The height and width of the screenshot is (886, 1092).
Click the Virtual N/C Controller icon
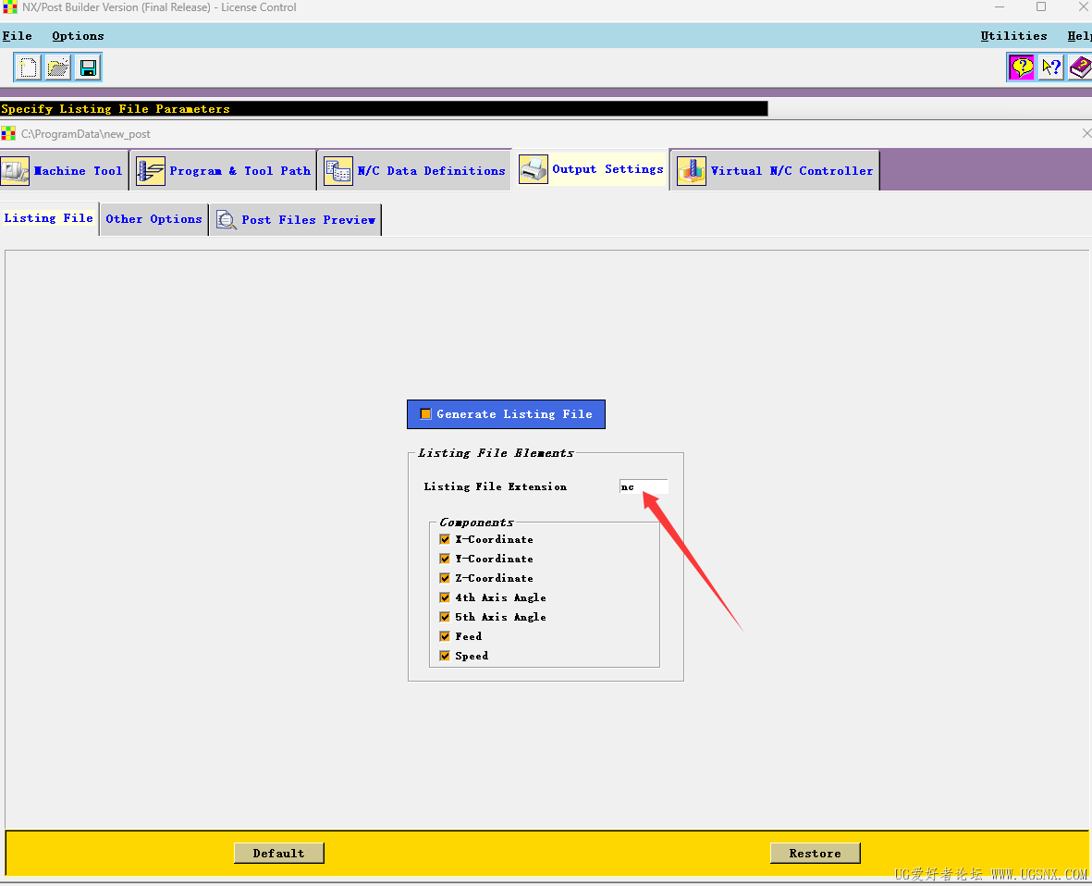pyautogui.click(x=692, y=171)
